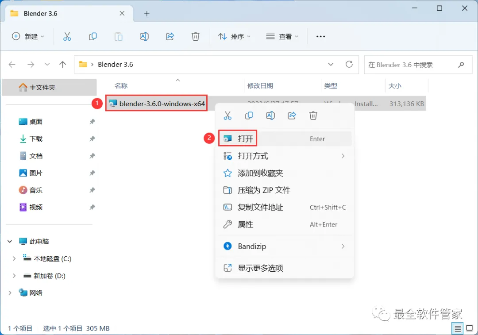
Task: Sort by the 类型 column header
Action: [x=331, y=86]
